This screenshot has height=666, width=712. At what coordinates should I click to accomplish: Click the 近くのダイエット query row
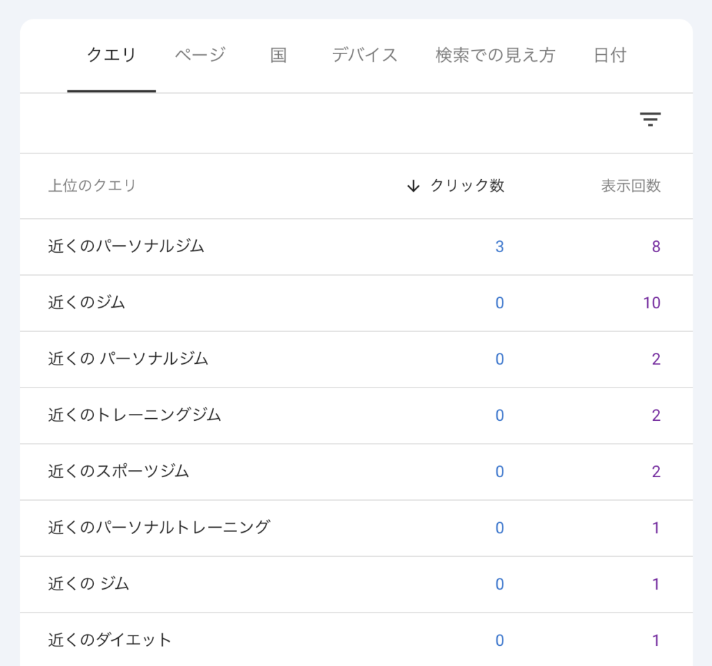click(x=109, y=640)
